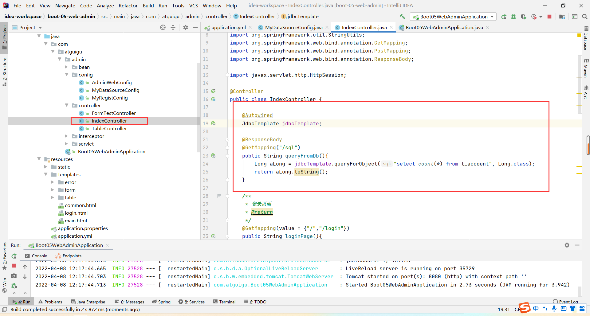Expand the interceptor folder in project tree
The width and height of the screenshot is (590, 316).
click(x=66, y=136)
